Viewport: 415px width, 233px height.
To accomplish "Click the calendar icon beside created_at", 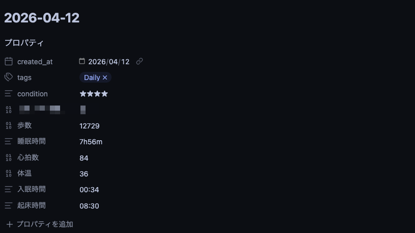I will pos(9,62).
